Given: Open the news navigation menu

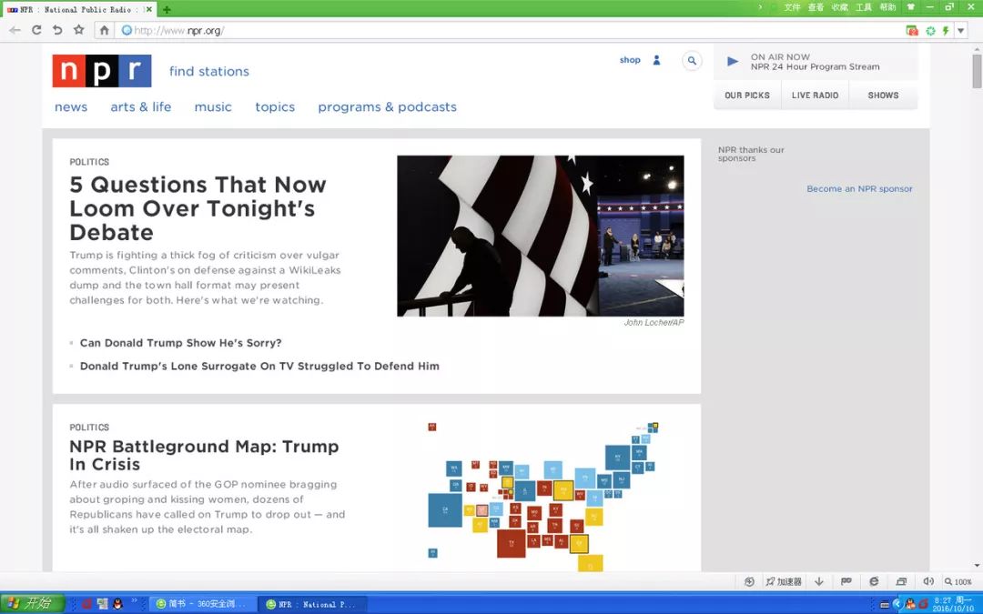Looking at the screenshot, I should point(71,107).
